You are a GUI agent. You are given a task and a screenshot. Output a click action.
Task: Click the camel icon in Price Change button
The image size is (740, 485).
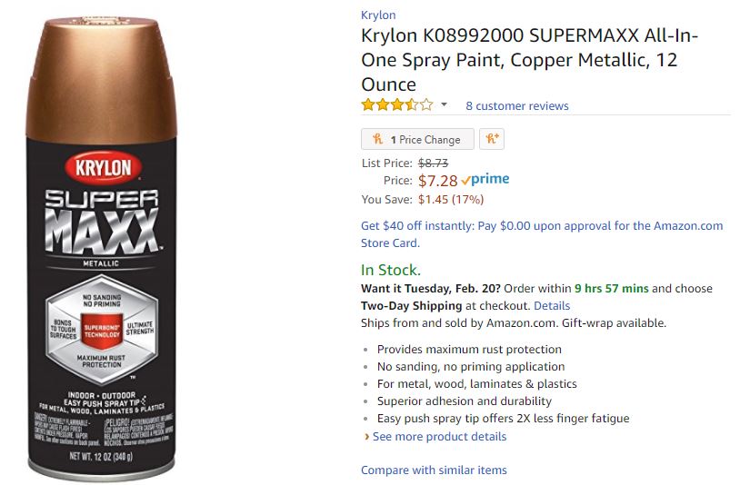377,139
